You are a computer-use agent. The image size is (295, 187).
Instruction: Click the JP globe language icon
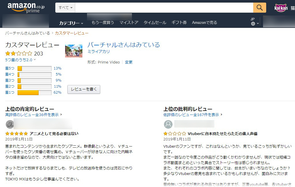(253, 24)
